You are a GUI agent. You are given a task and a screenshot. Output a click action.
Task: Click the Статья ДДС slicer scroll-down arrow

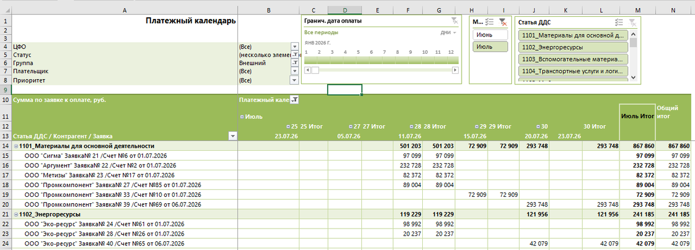[x=634, y=78]
